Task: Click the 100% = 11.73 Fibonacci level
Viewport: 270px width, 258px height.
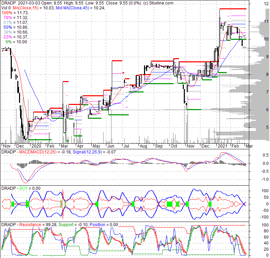Action: tap(15, 13)
